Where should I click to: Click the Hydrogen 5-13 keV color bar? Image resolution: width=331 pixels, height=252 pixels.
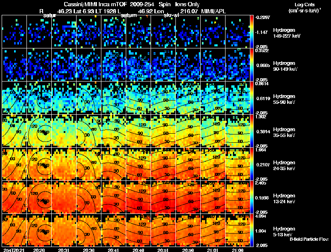252,230
